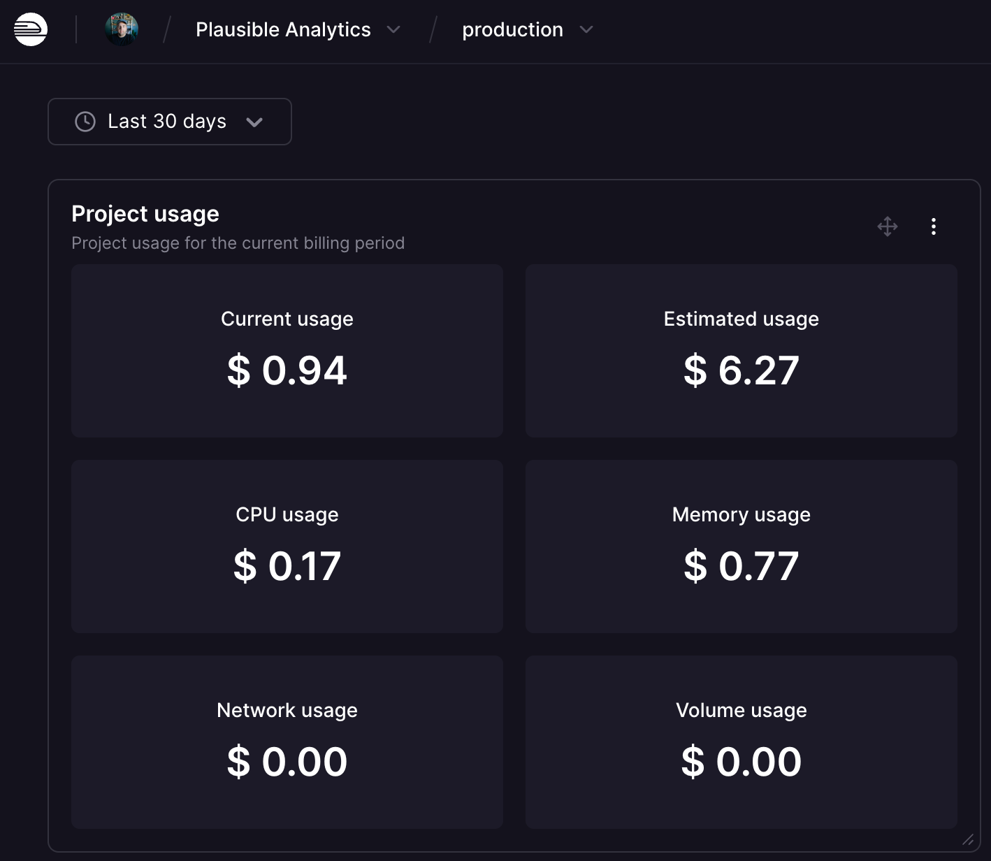Expand the Plausible Analytics project chevron
The height and width of the screenshot is (861, 991).
(393, 29)
